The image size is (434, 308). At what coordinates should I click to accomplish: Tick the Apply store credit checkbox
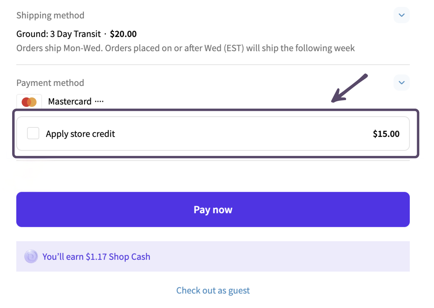pos(33,133)
